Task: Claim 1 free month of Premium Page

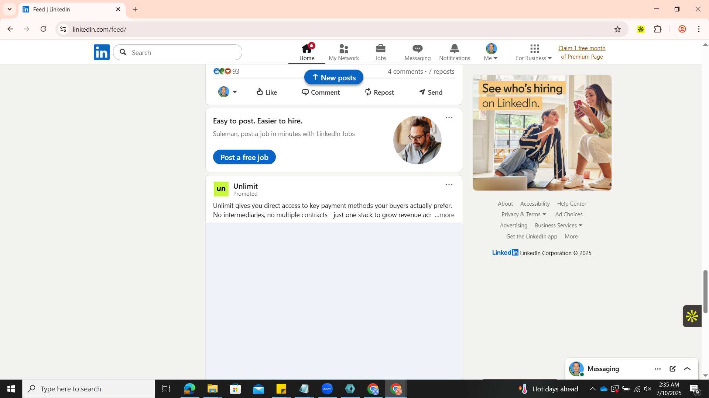Action: pyautogui.click(x=582, y=52)
